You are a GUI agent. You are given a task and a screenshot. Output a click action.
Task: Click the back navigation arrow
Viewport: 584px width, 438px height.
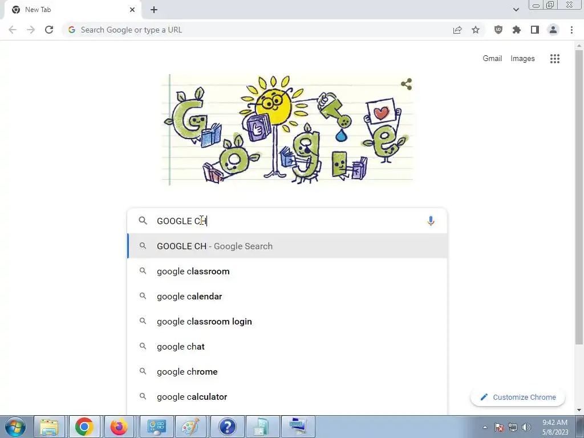click(13, 30)
